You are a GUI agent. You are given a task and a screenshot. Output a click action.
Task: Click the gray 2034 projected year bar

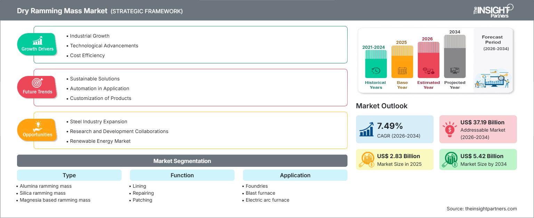coord(455,56)
